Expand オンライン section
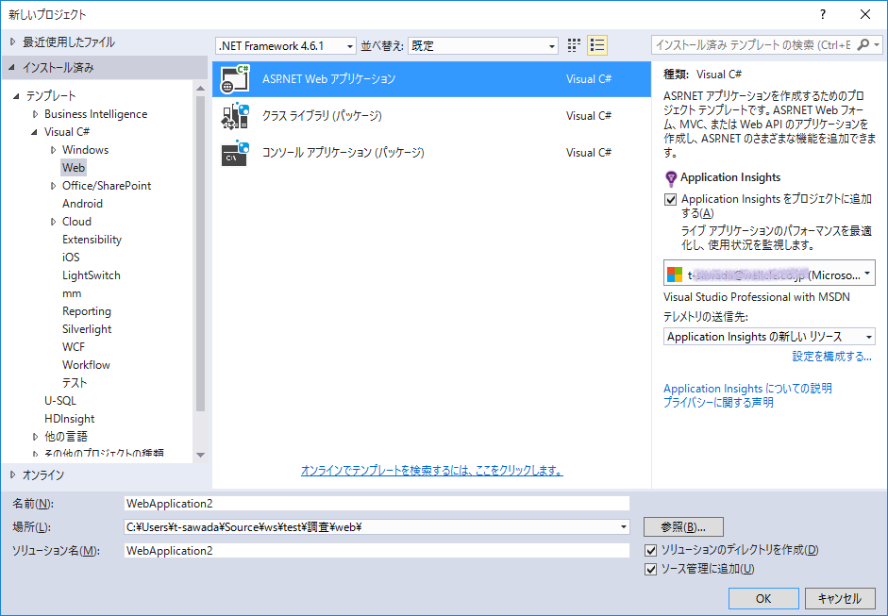Image resolution: width=888 pixels, height=616 pixels. click(12, 474)
